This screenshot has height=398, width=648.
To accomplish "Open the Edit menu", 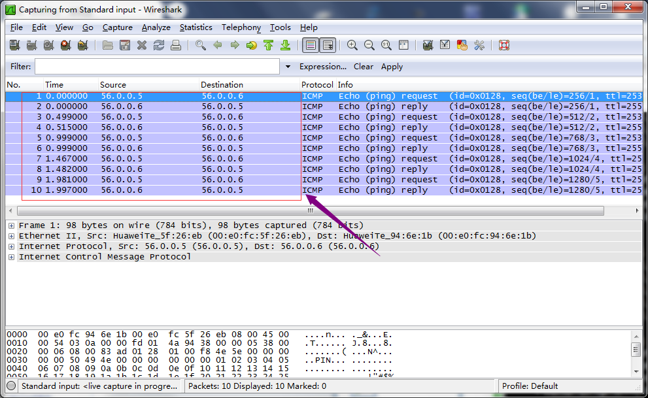I will (39, 27).
